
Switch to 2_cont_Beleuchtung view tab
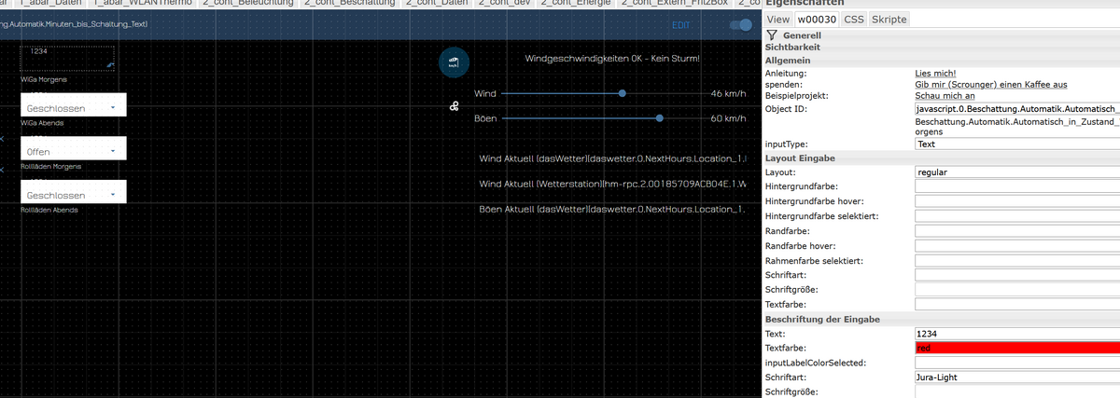click(x=247, y=4)
